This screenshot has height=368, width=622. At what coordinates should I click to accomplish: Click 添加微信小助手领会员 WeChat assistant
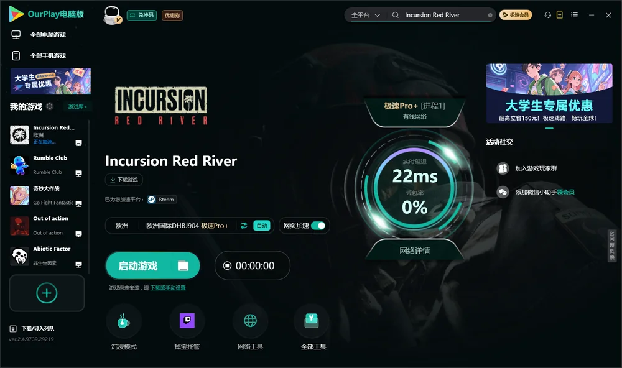click(x=536, y=192)
